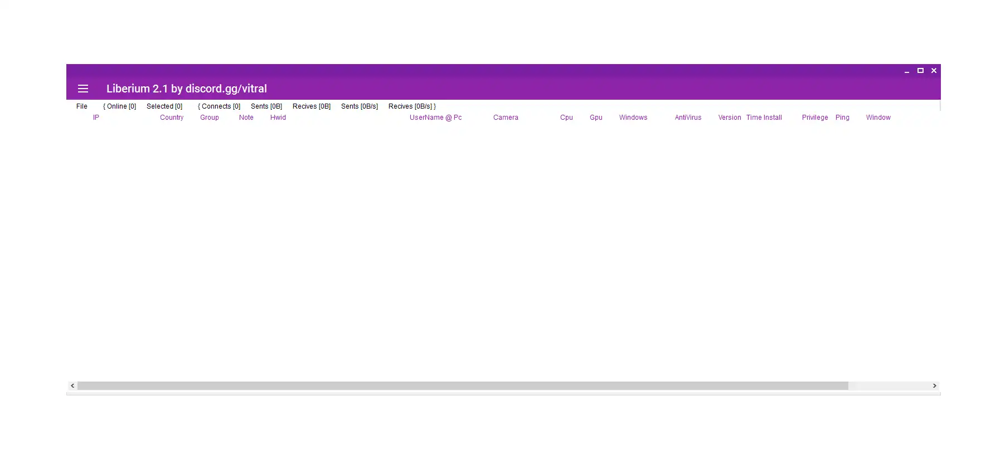Sort by the Windows column header

pyautogui.click(x=633, y=118)
